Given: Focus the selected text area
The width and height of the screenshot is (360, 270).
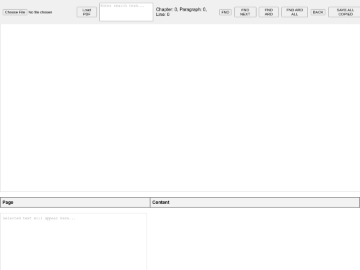Looking at the screenshot, I should coord(73,241).
